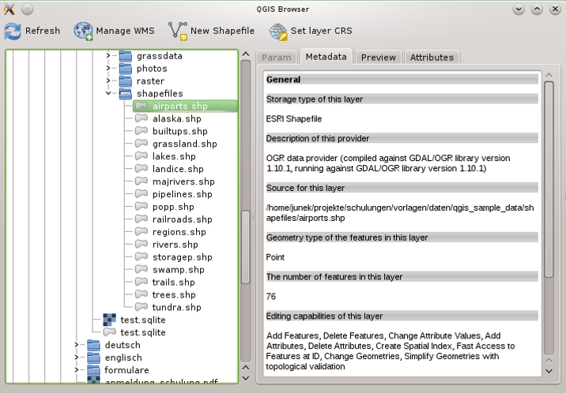Image resolution: width=566 pixels, height=393 pixels.
Task: Expand the formulare folder
Action: point(77,370)
